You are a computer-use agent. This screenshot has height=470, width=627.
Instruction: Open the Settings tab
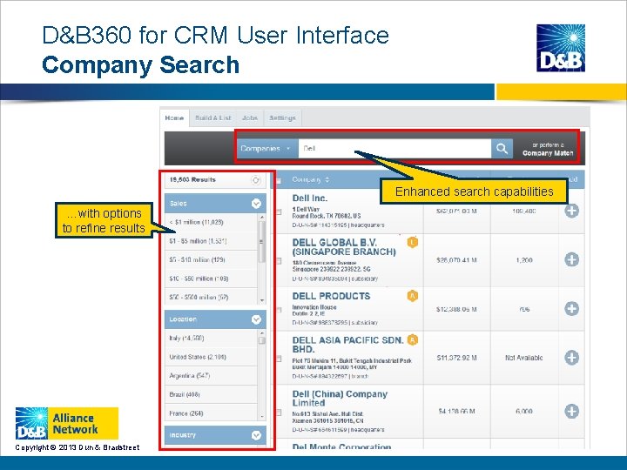point(282,118)
